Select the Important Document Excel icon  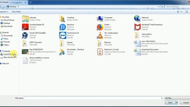(x=137, y=52)
